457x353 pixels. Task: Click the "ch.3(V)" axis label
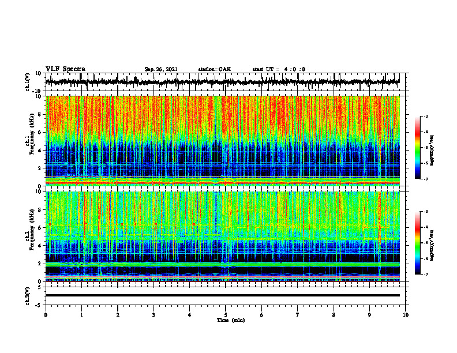28,296
